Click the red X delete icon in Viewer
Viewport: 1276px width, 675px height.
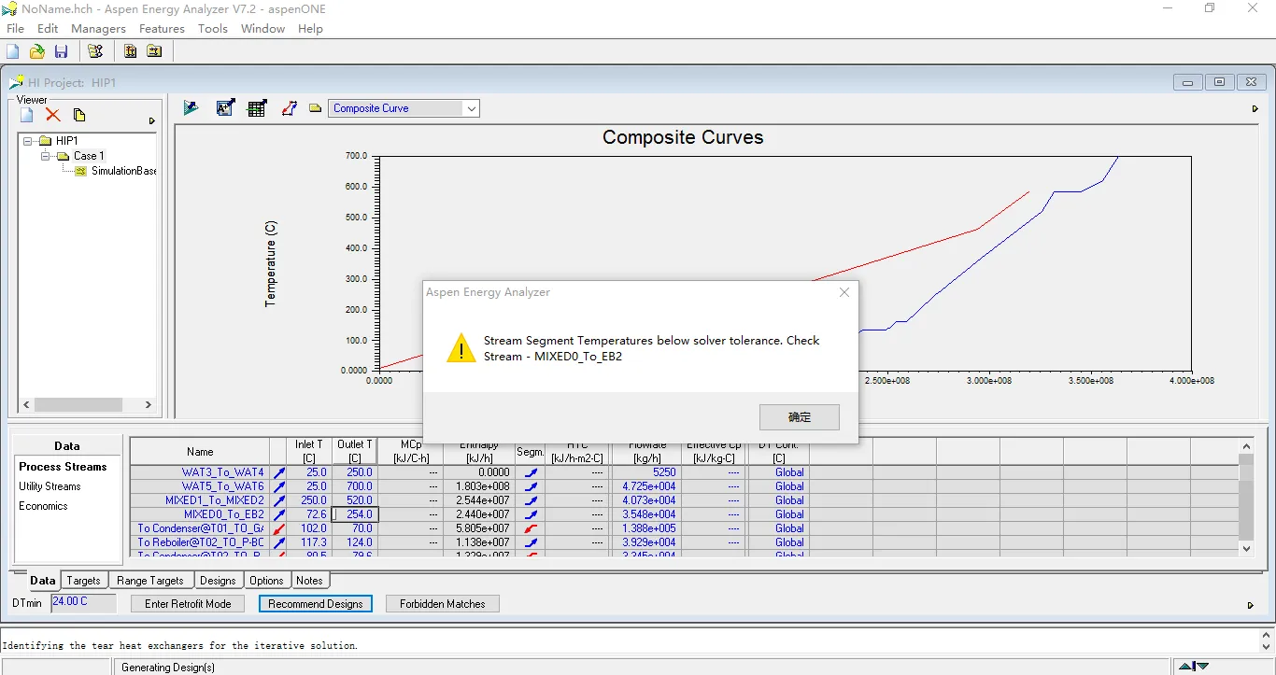coord(53,115)
